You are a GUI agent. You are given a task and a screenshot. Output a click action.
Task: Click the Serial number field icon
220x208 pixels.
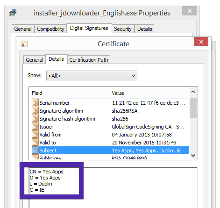(35, 102)
